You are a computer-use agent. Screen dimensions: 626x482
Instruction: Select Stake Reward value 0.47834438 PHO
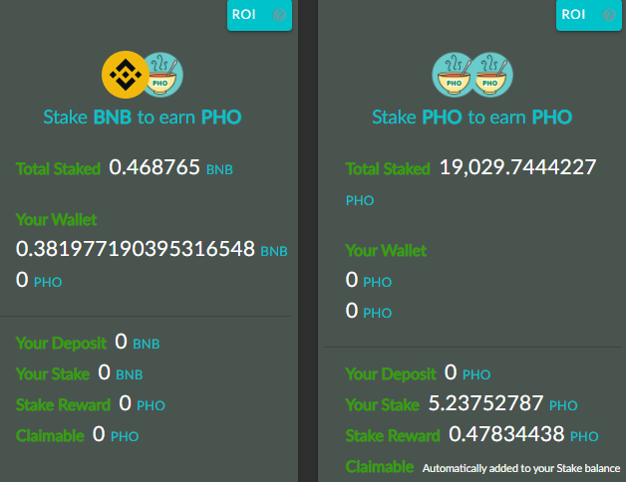pos(523,434)
